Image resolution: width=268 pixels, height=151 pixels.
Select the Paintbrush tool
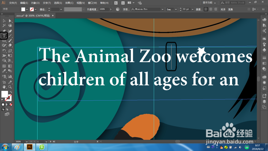coord(10,41)
